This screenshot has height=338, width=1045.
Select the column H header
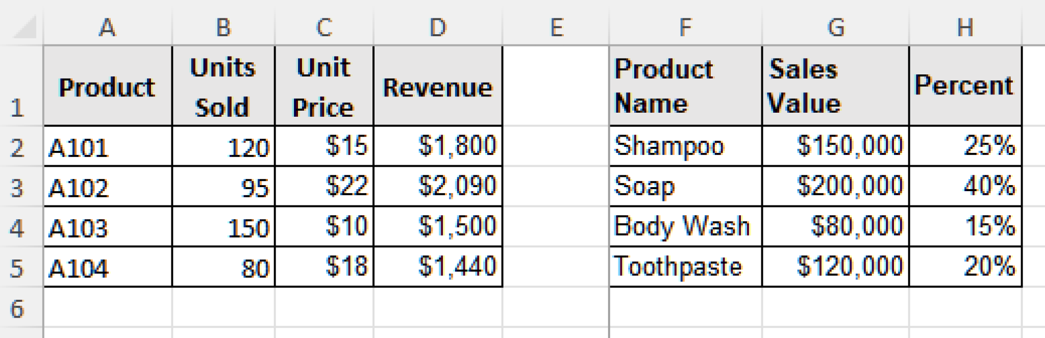(x=965, y=28)
